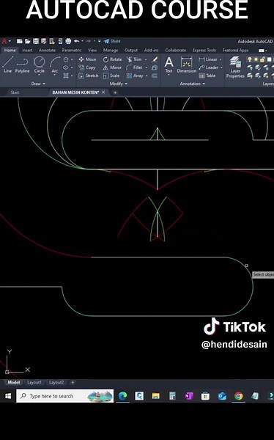Select the Circle tool
The image size is (274, 440).
click(39, 65)
